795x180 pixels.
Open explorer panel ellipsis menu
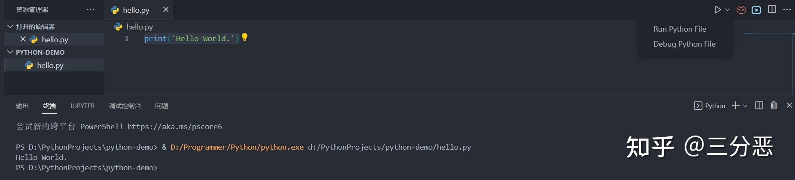pyautogui.click(x=91, y=9)
